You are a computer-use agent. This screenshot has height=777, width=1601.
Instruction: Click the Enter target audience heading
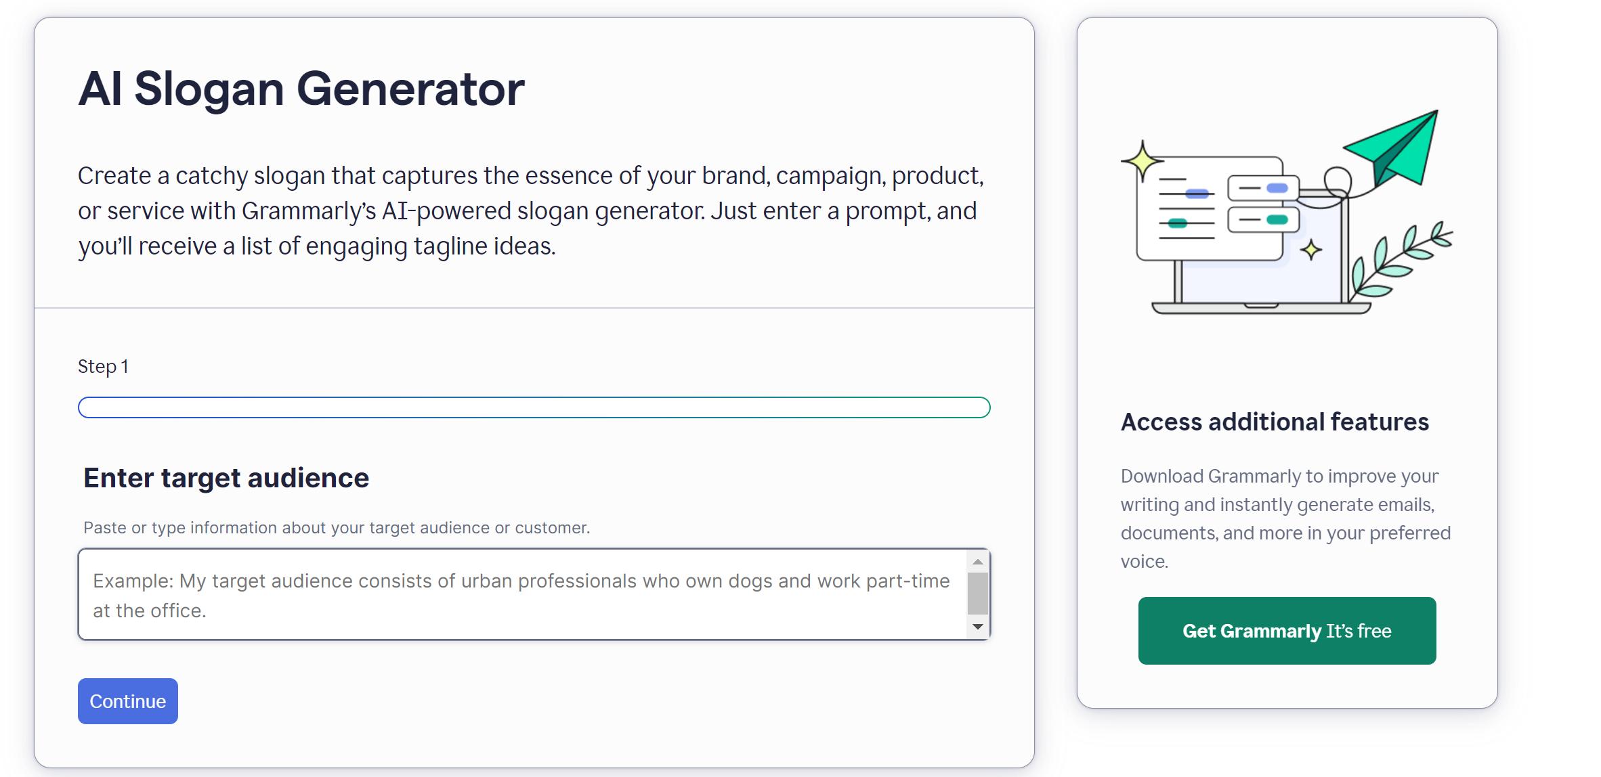pos(226,477)
